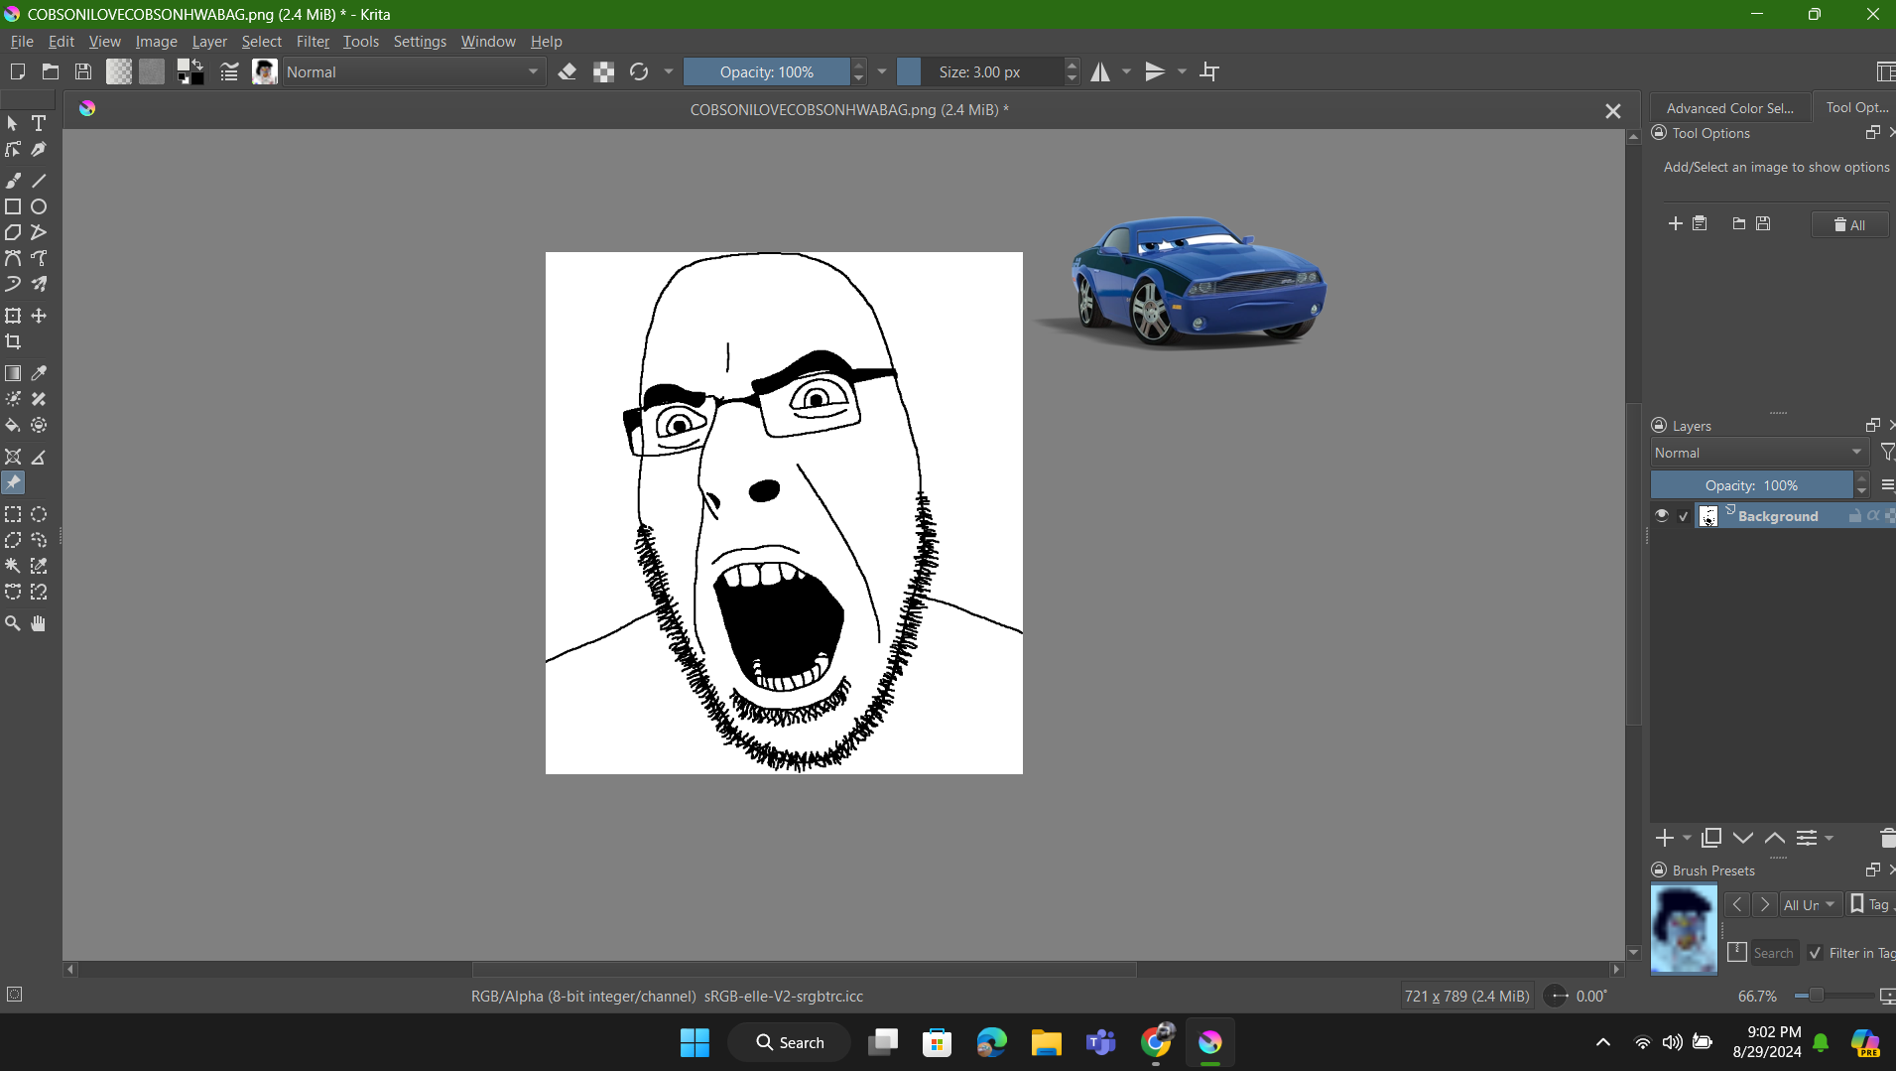Click the Tag button in Brush Presets
The width and height of the screenshot is (1896, 1071).
pos(1871,904)
